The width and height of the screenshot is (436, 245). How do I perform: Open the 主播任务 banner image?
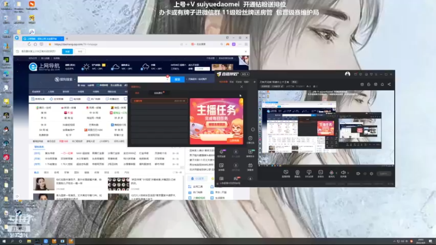tap(216, 121)
